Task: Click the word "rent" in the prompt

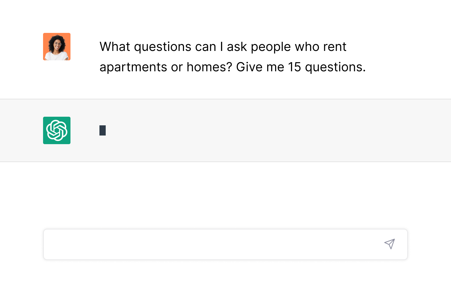Action: coord(335,47)
